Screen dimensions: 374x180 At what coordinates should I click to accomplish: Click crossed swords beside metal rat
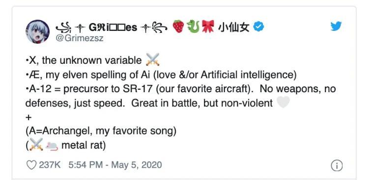pos(36,144)
